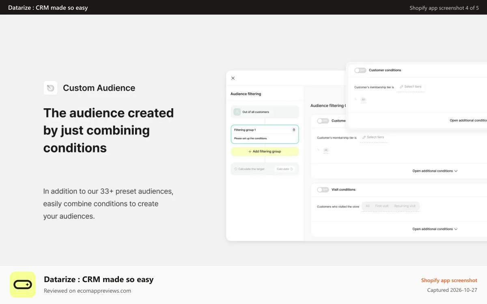
Task: Click the Audience filtering sidebar heading
Action: tap(246, 94)
